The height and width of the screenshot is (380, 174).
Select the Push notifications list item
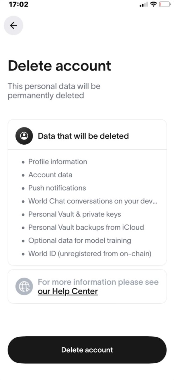[57, 188]
